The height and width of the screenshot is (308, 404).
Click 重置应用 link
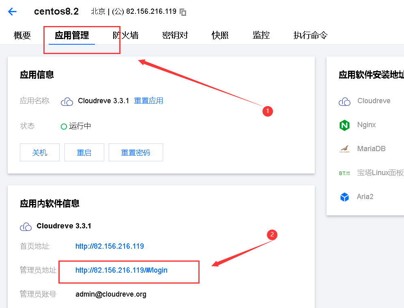point(149,101)
